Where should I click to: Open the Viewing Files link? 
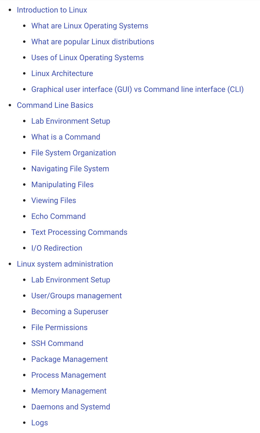[x=53, y=200]
